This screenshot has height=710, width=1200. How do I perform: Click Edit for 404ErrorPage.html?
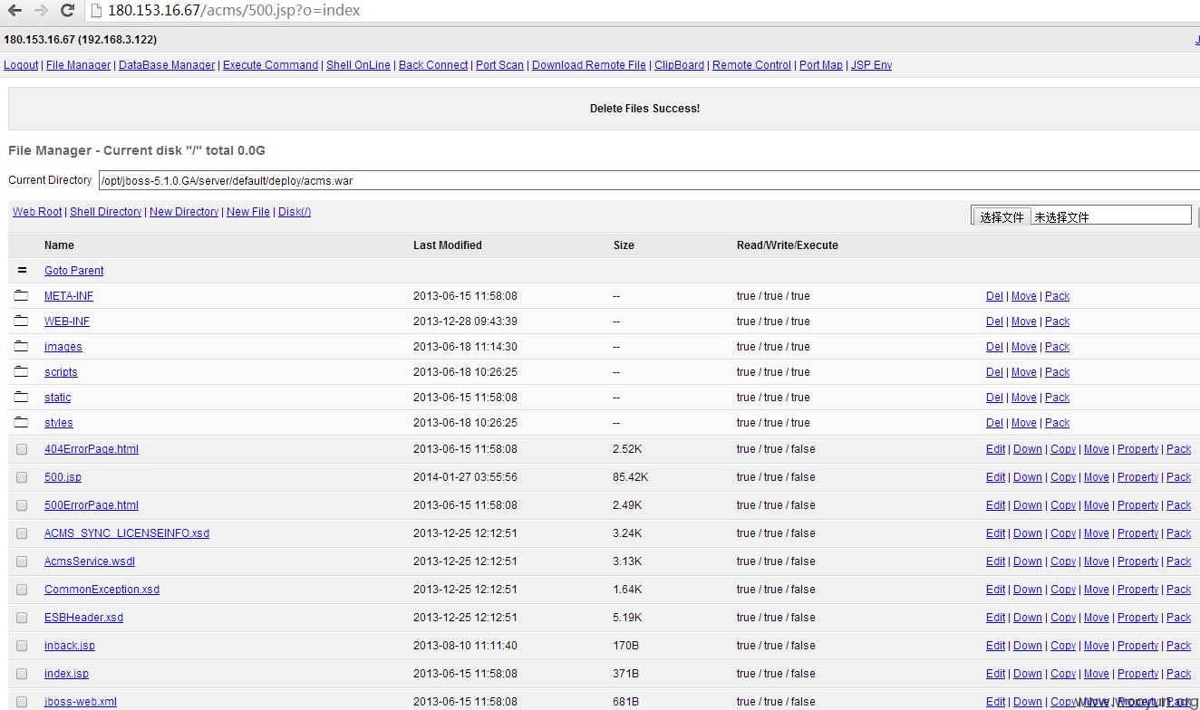pyautogui.click(x=995, y=449)
